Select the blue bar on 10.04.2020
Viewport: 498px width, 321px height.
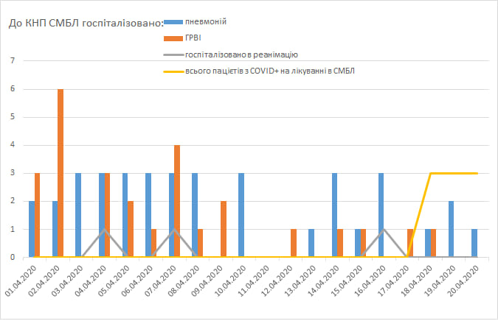coord(241,215)
